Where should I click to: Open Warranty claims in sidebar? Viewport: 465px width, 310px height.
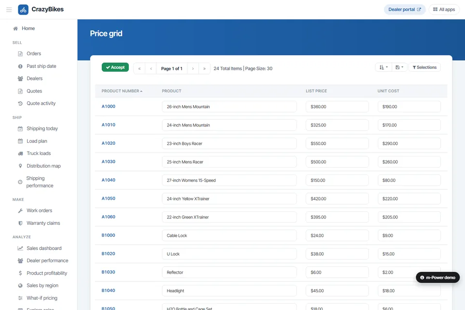pos(43,223)
